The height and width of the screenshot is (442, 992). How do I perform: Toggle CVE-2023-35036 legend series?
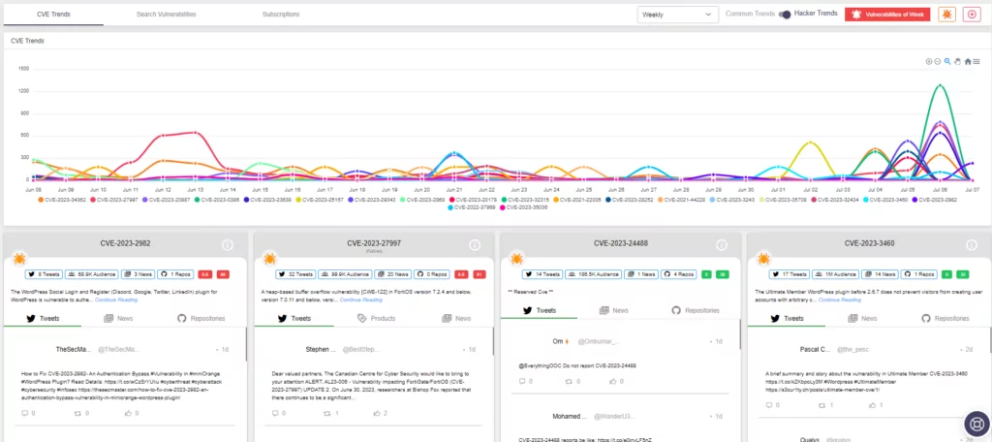[524, 207]
